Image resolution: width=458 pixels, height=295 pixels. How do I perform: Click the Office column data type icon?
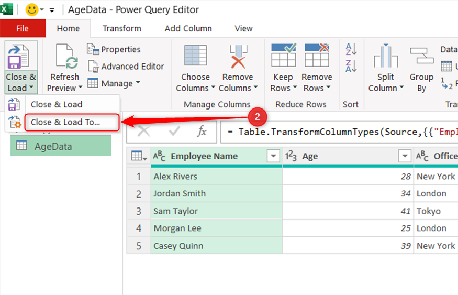click(422, 156)
